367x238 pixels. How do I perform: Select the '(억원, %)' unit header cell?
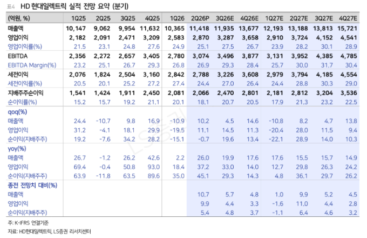click(x=19, y=18)
